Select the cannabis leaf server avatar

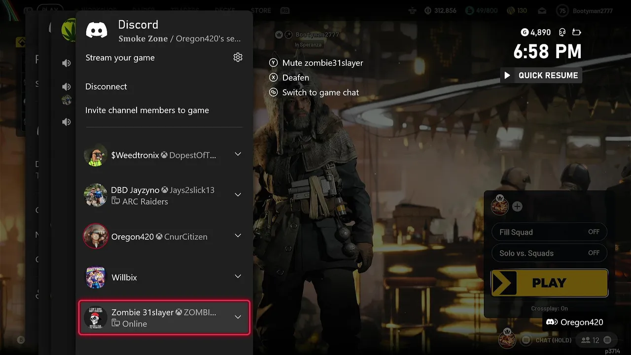tap(69, 30)
